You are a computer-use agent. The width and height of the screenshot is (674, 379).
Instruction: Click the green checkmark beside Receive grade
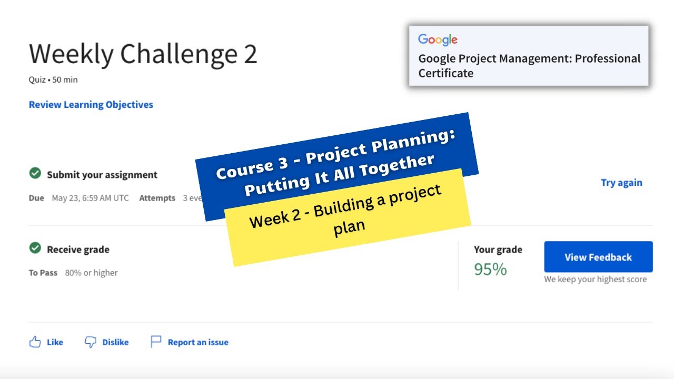pyautogui.click(x=35, y=248)
